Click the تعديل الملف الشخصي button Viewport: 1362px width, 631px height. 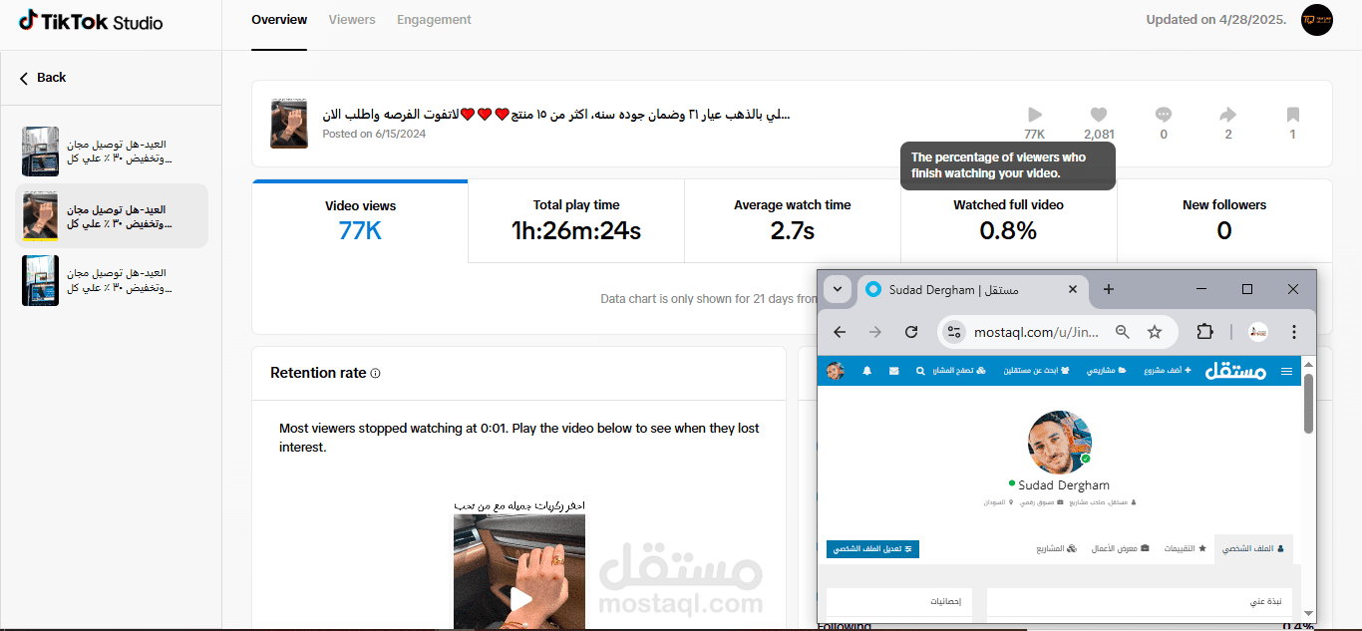(872, 548)
